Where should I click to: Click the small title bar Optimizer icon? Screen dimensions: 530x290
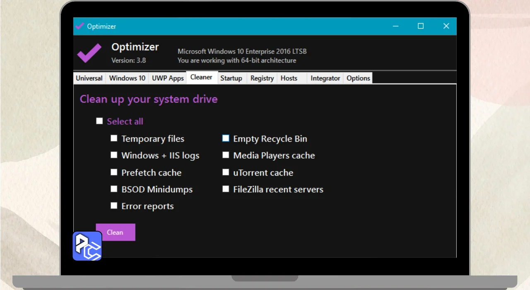79,26
